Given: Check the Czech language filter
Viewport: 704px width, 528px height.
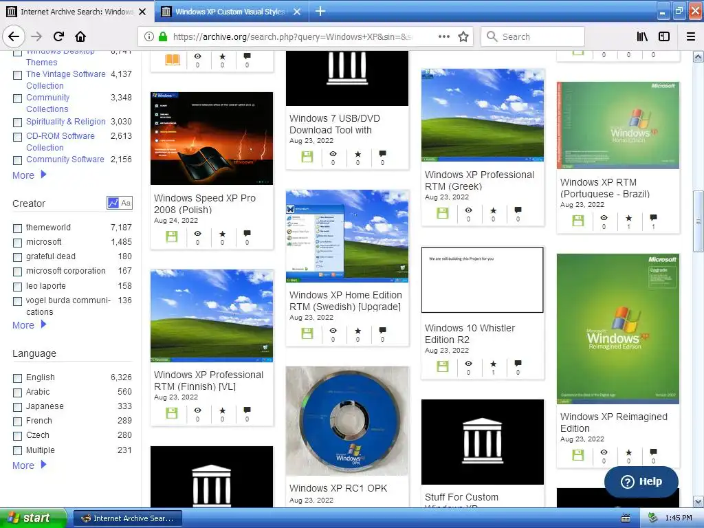Looking at the screenshot, I should coord(17,435).
